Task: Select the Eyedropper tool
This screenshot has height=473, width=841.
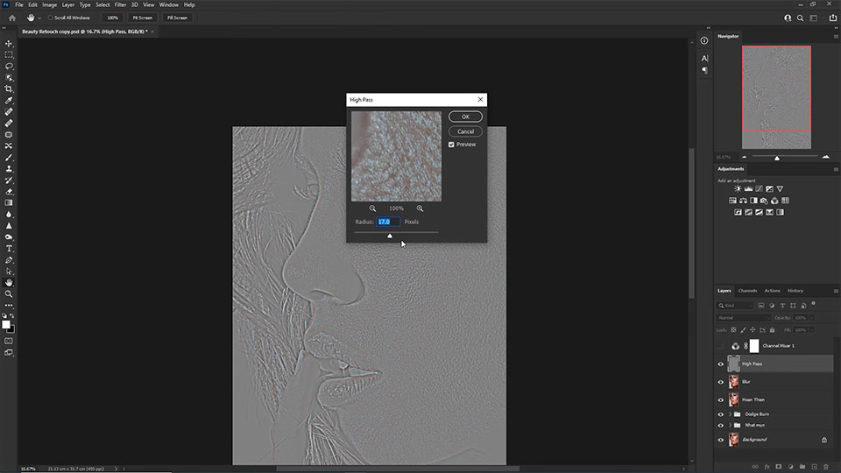Action: tap(9, 101)
